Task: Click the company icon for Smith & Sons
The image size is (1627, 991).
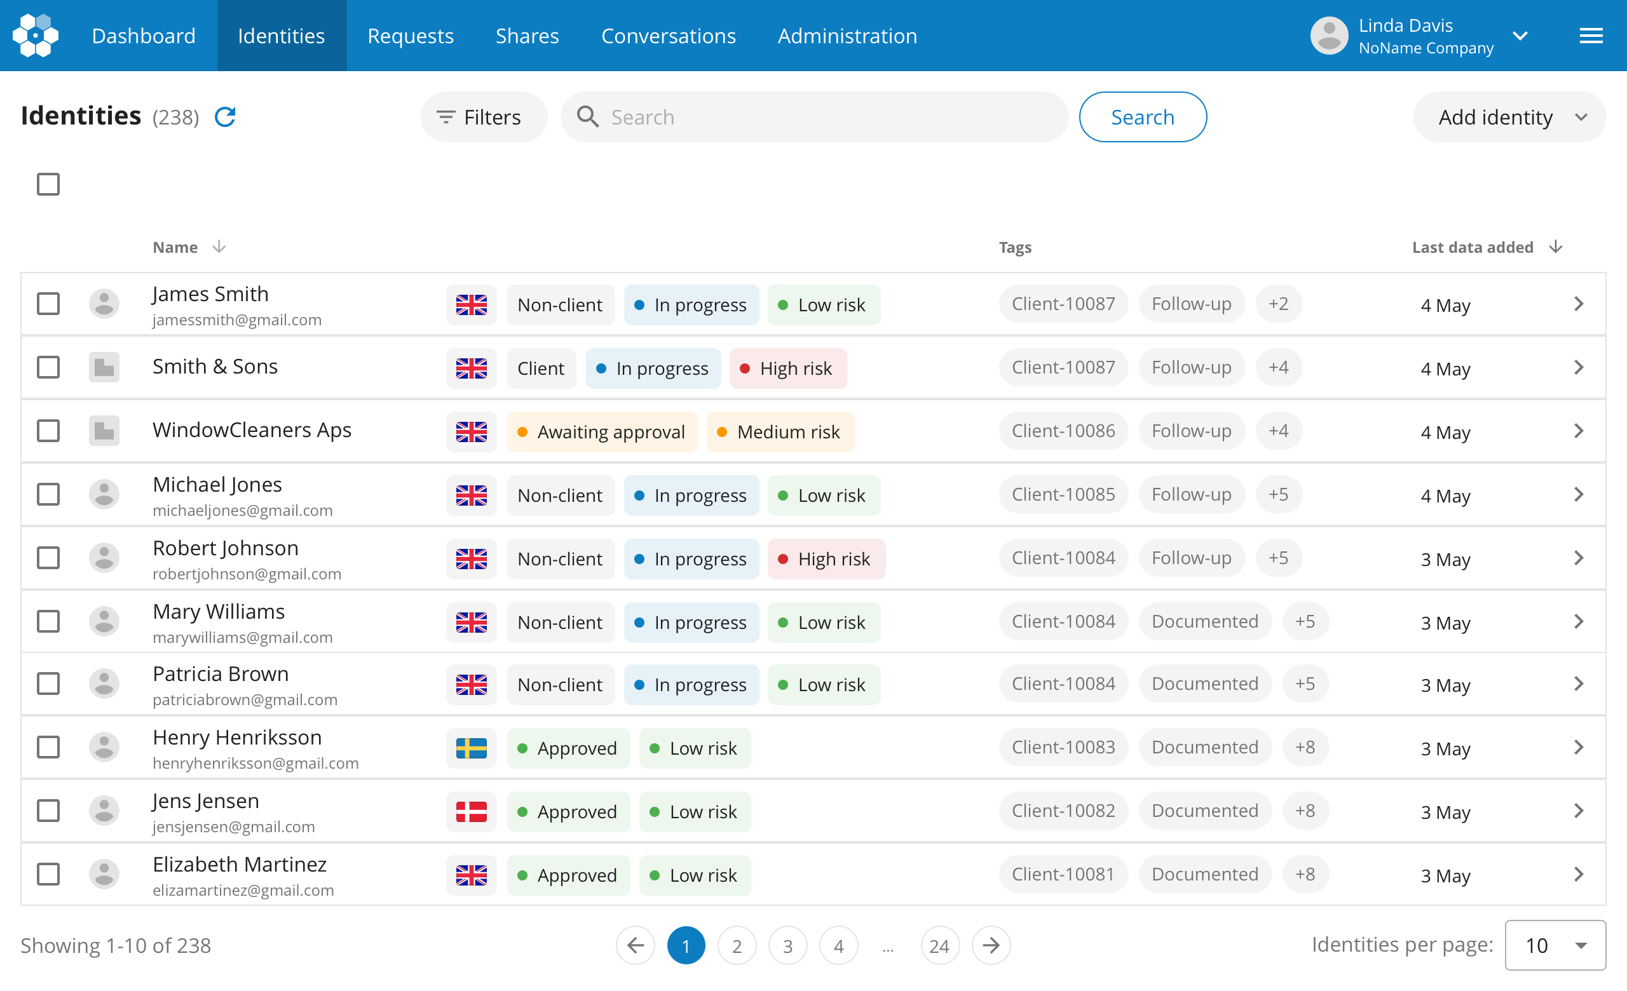Action: tap(104, 367)
